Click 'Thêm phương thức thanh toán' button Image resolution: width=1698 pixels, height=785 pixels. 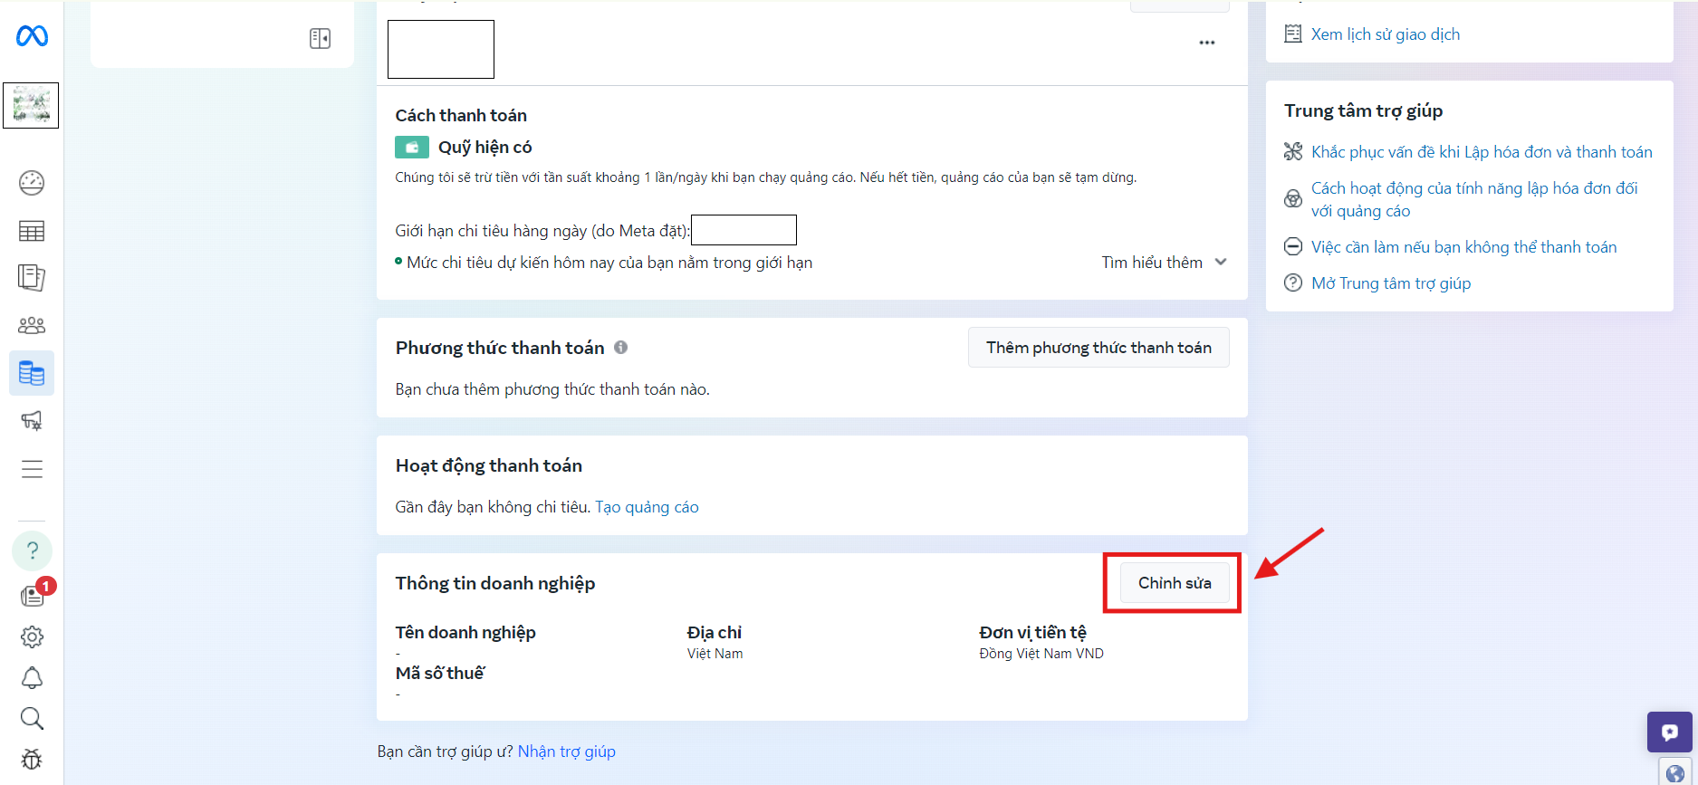(x=1098, y=348)
